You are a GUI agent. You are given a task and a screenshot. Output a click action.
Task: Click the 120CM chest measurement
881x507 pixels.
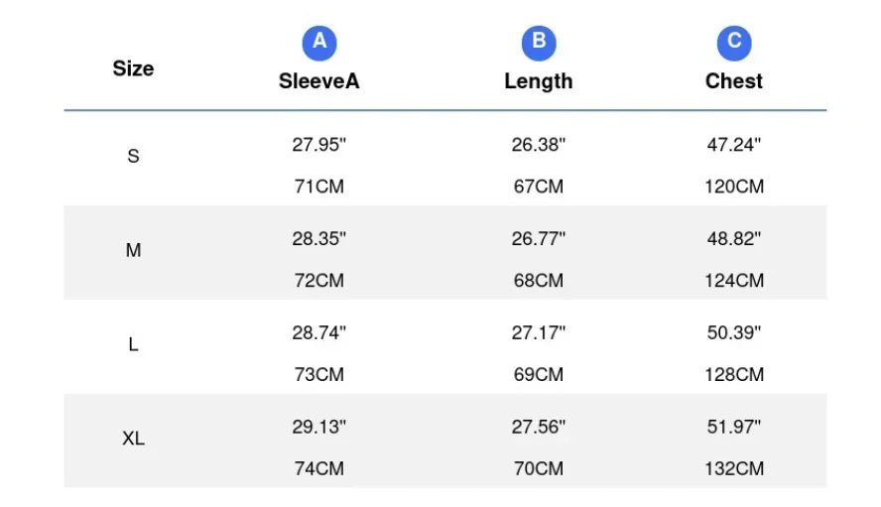[734, 187]
